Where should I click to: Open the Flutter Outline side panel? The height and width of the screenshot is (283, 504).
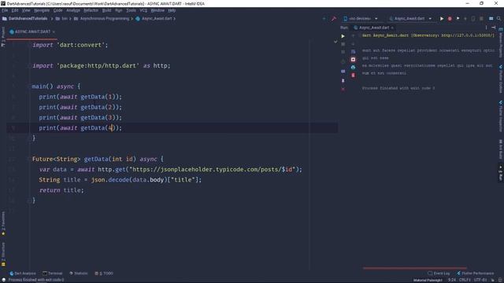(x=501, y=79)
